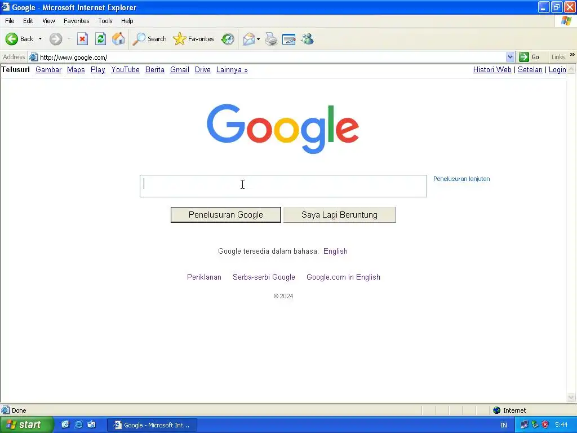Click the Saya Lagi Beruntung button

click(x=339, y=215)
